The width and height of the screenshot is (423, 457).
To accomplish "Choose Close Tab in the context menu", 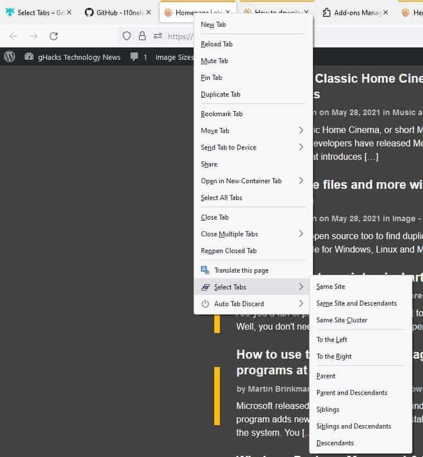I will pos(253,217).
